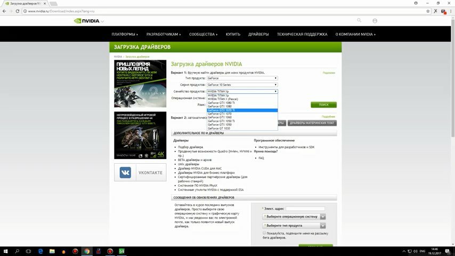Select GeForce GTX 1050 Ti option
Viewport: 455px width, 256px height.
pos(242,121)
